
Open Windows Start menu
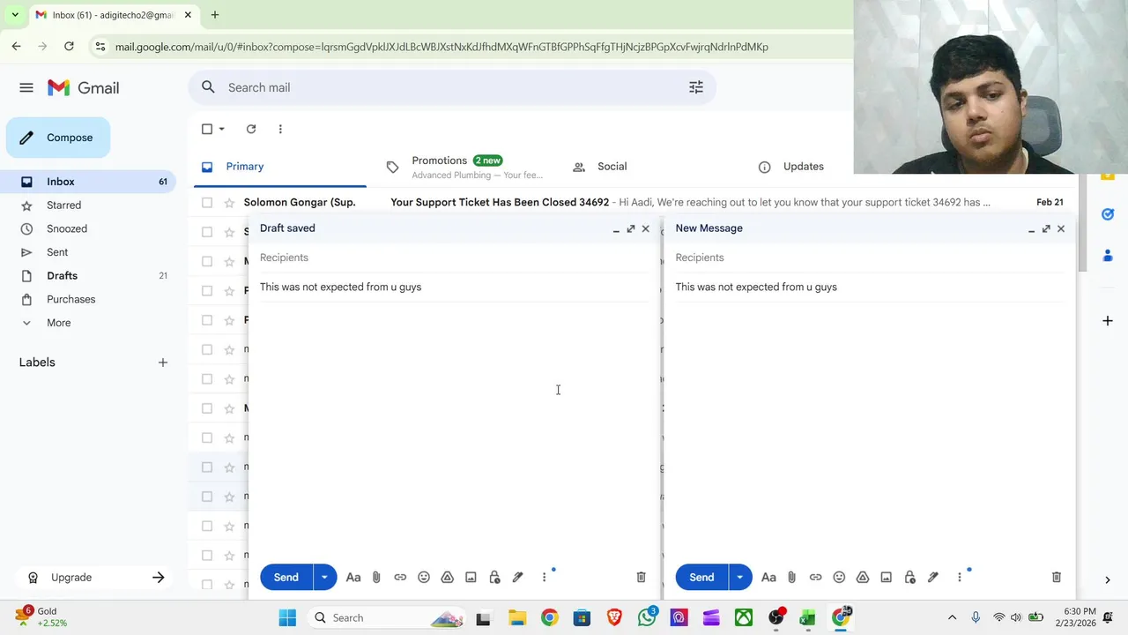tap(287, 617)
